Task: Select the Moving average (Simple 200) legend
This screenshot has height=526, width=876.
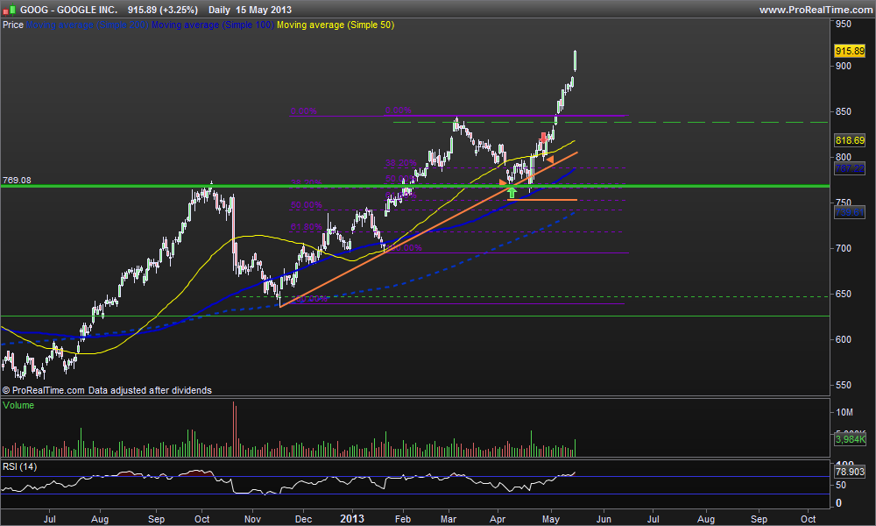Action: (x=88, y=25)
